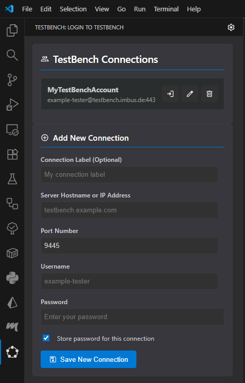
Task: Open the Terminal menu
Action: [x=166, y=9]
